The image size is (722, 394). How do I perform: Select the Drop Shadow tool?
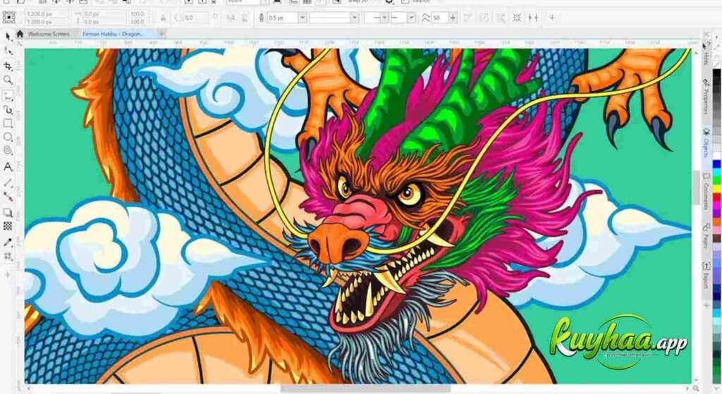[8, 212]
